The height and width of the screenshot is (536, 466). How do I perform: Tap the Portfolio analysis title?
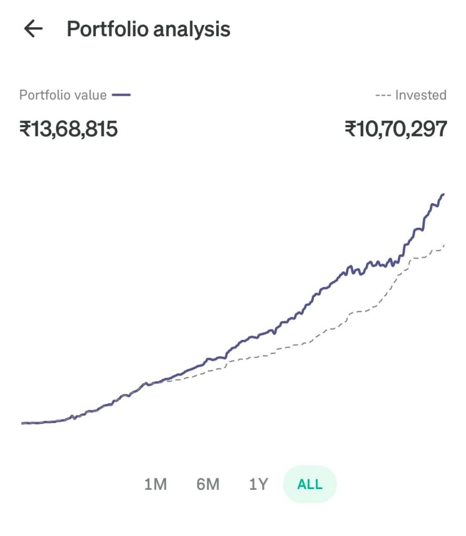148,29
